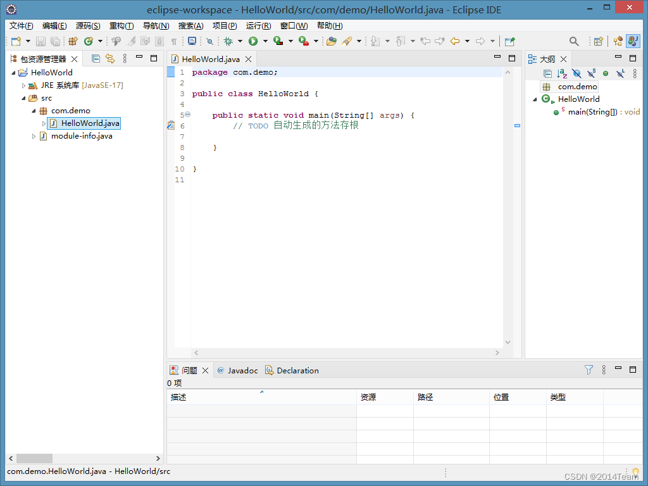Click the Search magnifier icon in toolbar

click(x=574, y=41)
